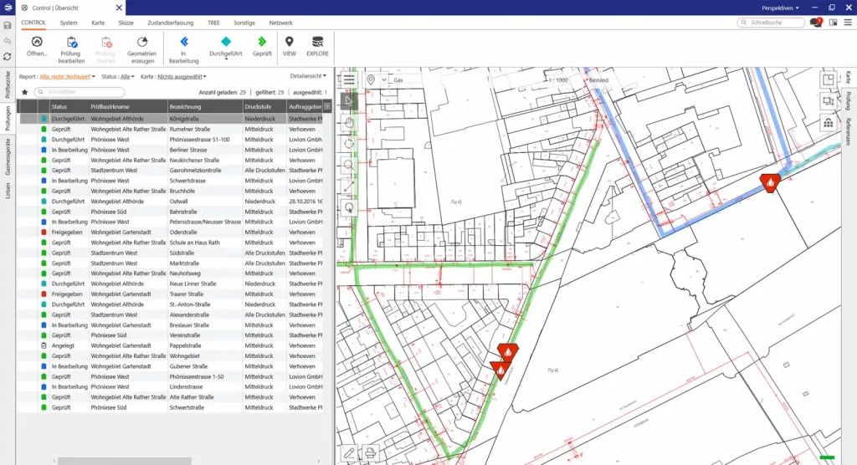Click Prüfung bearbeiten in the ribbon

pos(71,42)
